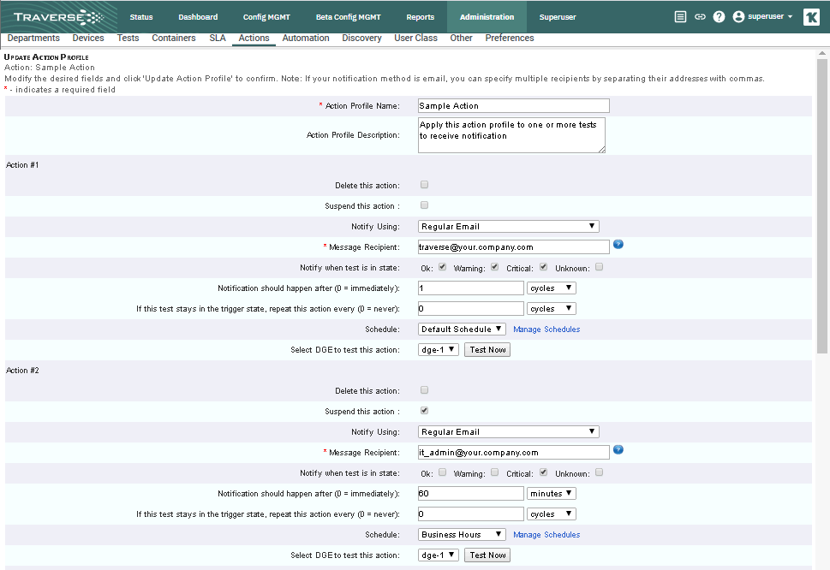830x570 pixels.
Task: Open the dge-1 DGE dropdown for Action #2
Action: [439, 555]
